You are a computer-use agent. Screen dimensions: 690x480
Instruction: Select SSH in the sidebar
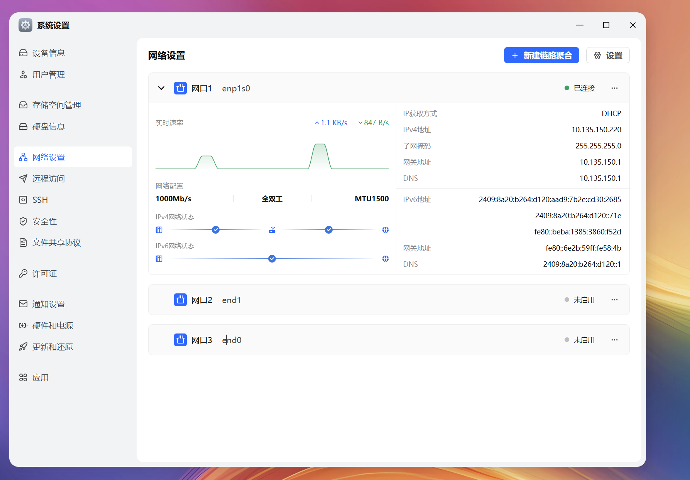[40, 200]
